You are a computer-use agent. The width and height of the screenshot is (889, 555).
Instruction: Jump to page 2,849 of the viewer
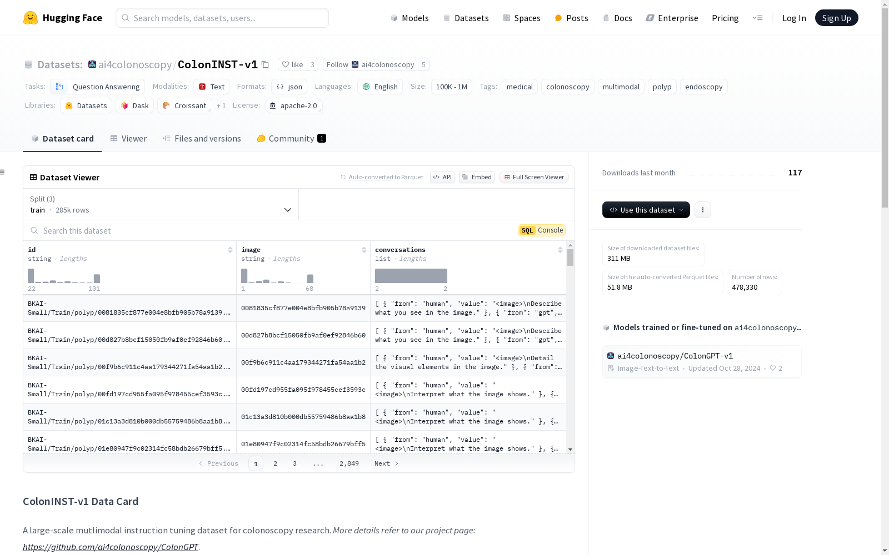click(x=349, y=463)
